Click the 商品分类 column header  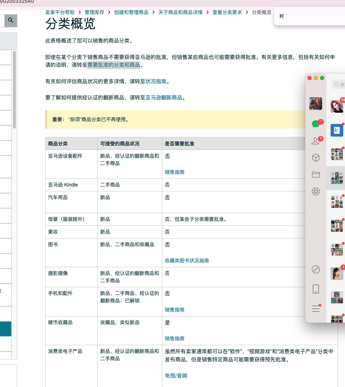pos(71,144)
